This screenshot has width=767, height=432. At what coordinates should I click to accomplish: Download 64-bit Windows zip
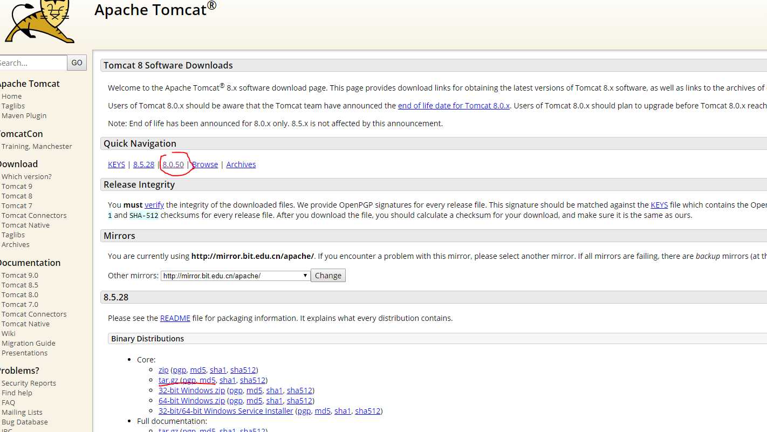192,401
